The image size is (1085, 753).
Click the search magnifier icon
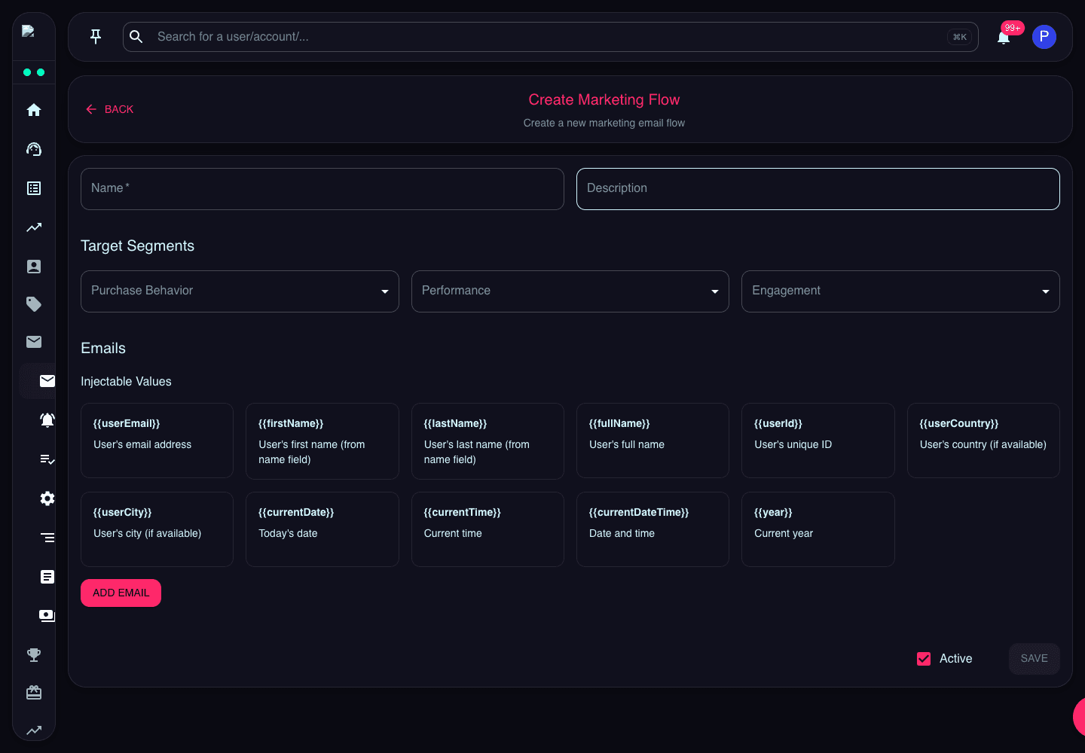tap(136, 36)
